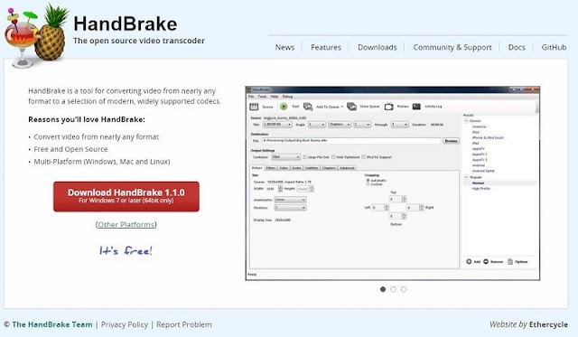Collapse the Devices preset group

coord(466,121)
